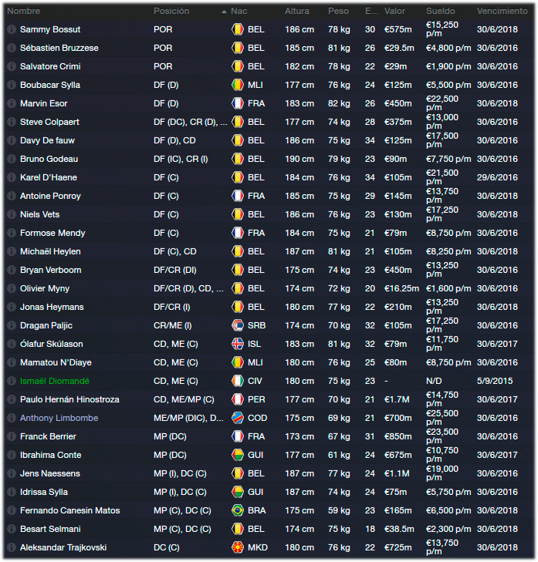
Task: Click 59 kg weight of Fernando Canesin Matos
Action: tap(339, 511)
